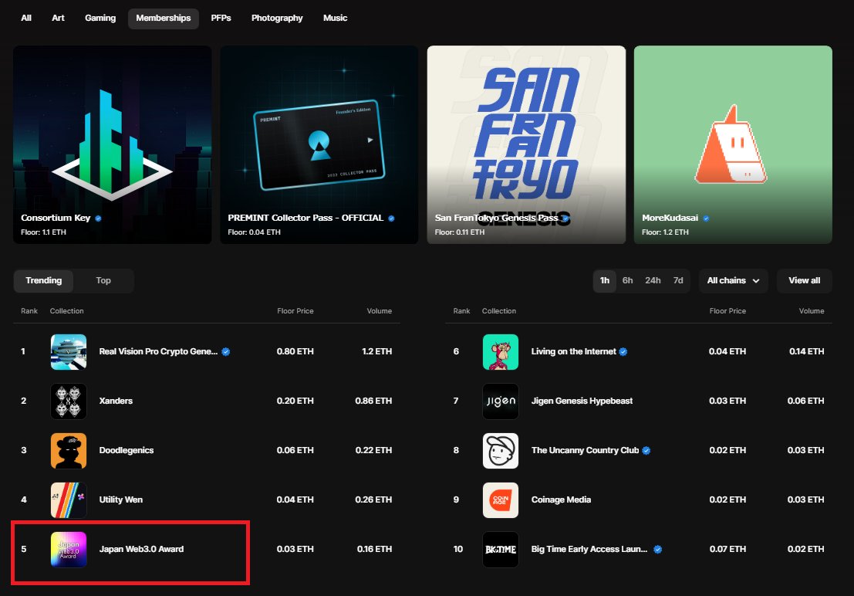Select the Art category tab
This screenshot has height=596, width=854.
pyautogui.click(x=59, y=18)
